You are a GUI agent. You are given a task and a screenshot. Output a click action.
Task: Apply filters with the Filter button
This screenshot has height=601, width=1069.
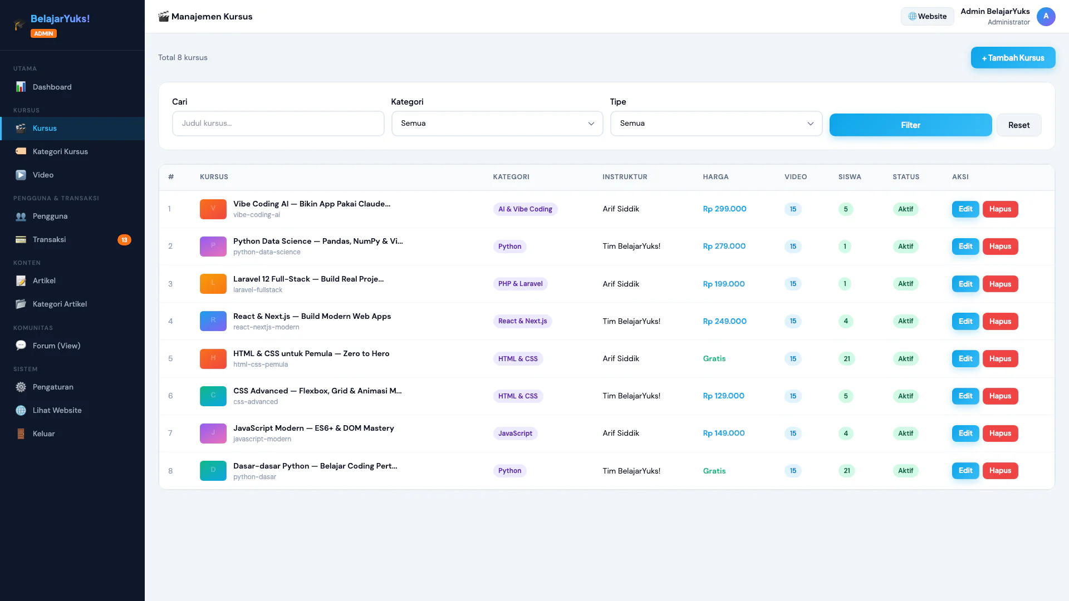(910, 125)
